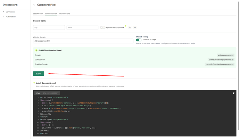The image size is (239, 139).
Task: Click the green check icon for CNAME Configuration Found
Action: (36, 50)
